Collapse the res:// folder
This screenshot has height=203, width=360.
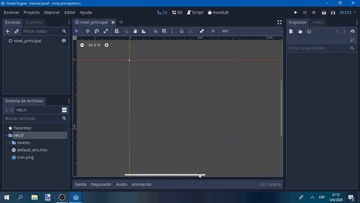coord(6,135)
